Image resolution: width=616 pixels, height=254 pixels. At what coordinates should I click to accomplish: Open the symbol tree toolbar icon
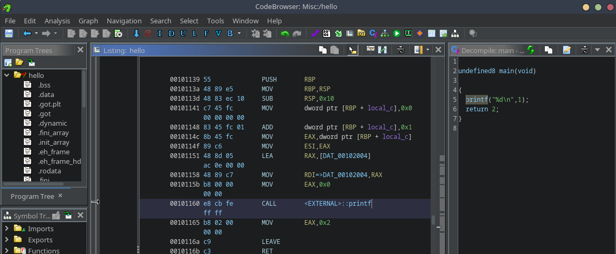tap(455, 34)
